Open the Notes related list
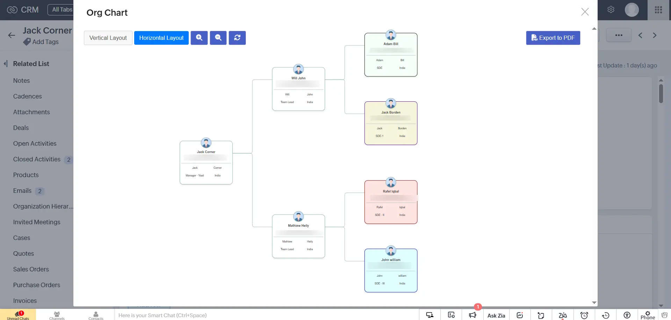 pyautogui.click(x=21, y=80)
